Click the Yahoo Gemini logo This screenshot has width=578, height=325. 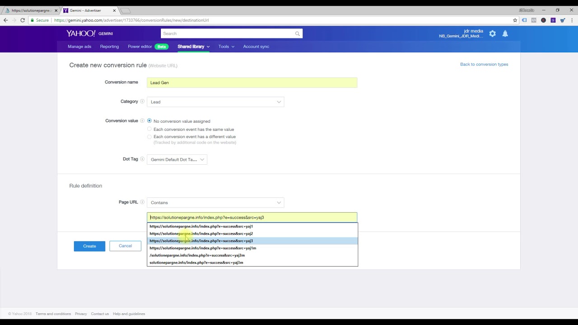point(89,33)
